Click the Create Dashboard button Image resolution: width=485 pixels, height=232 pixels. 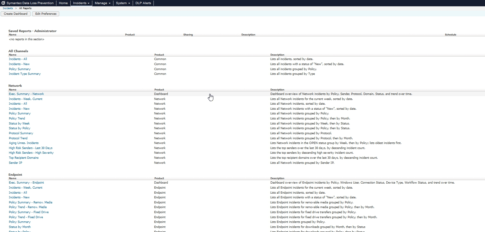point(16,14)
